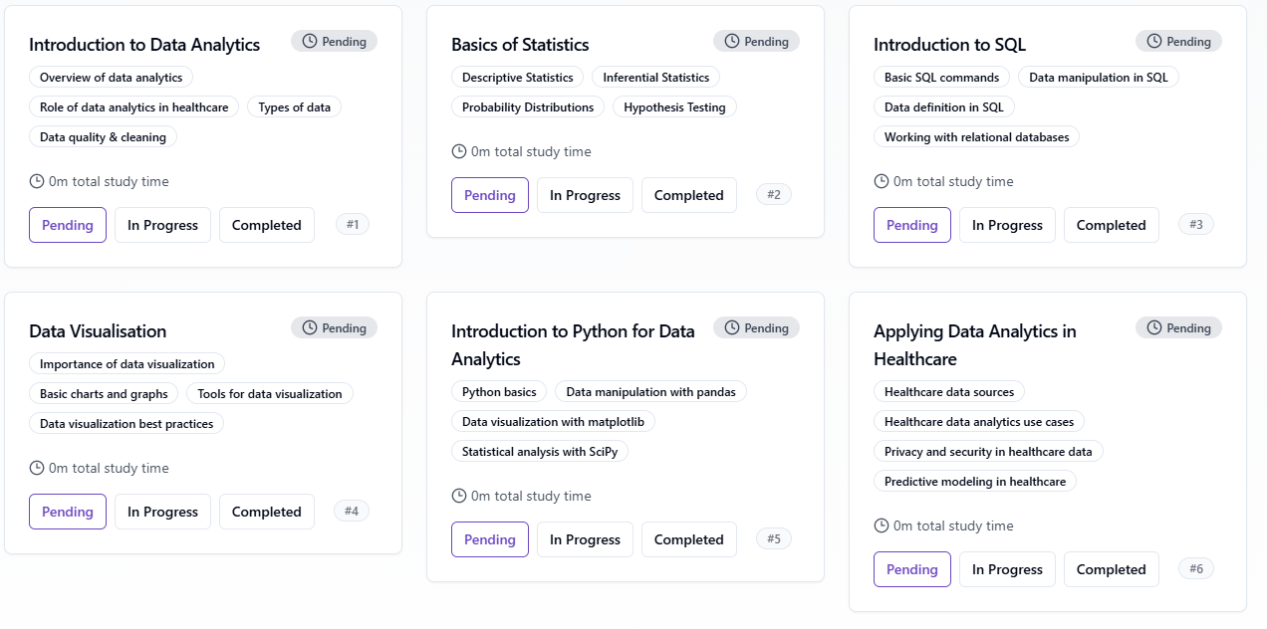Click the clock icon in Data Visualisation's Pending badge
Screen dimensions: 1267x629
(x=310, y=328)
